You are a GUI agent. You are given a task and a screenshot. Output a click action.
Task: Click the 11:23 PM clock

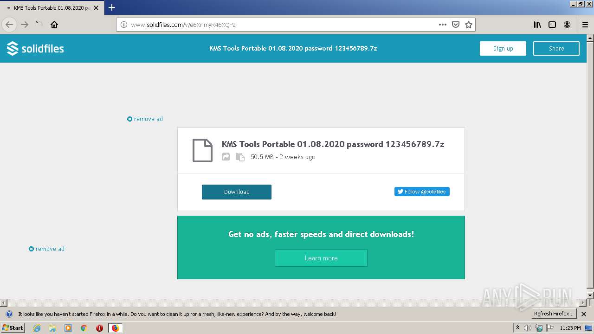click(x=570, y=328)
